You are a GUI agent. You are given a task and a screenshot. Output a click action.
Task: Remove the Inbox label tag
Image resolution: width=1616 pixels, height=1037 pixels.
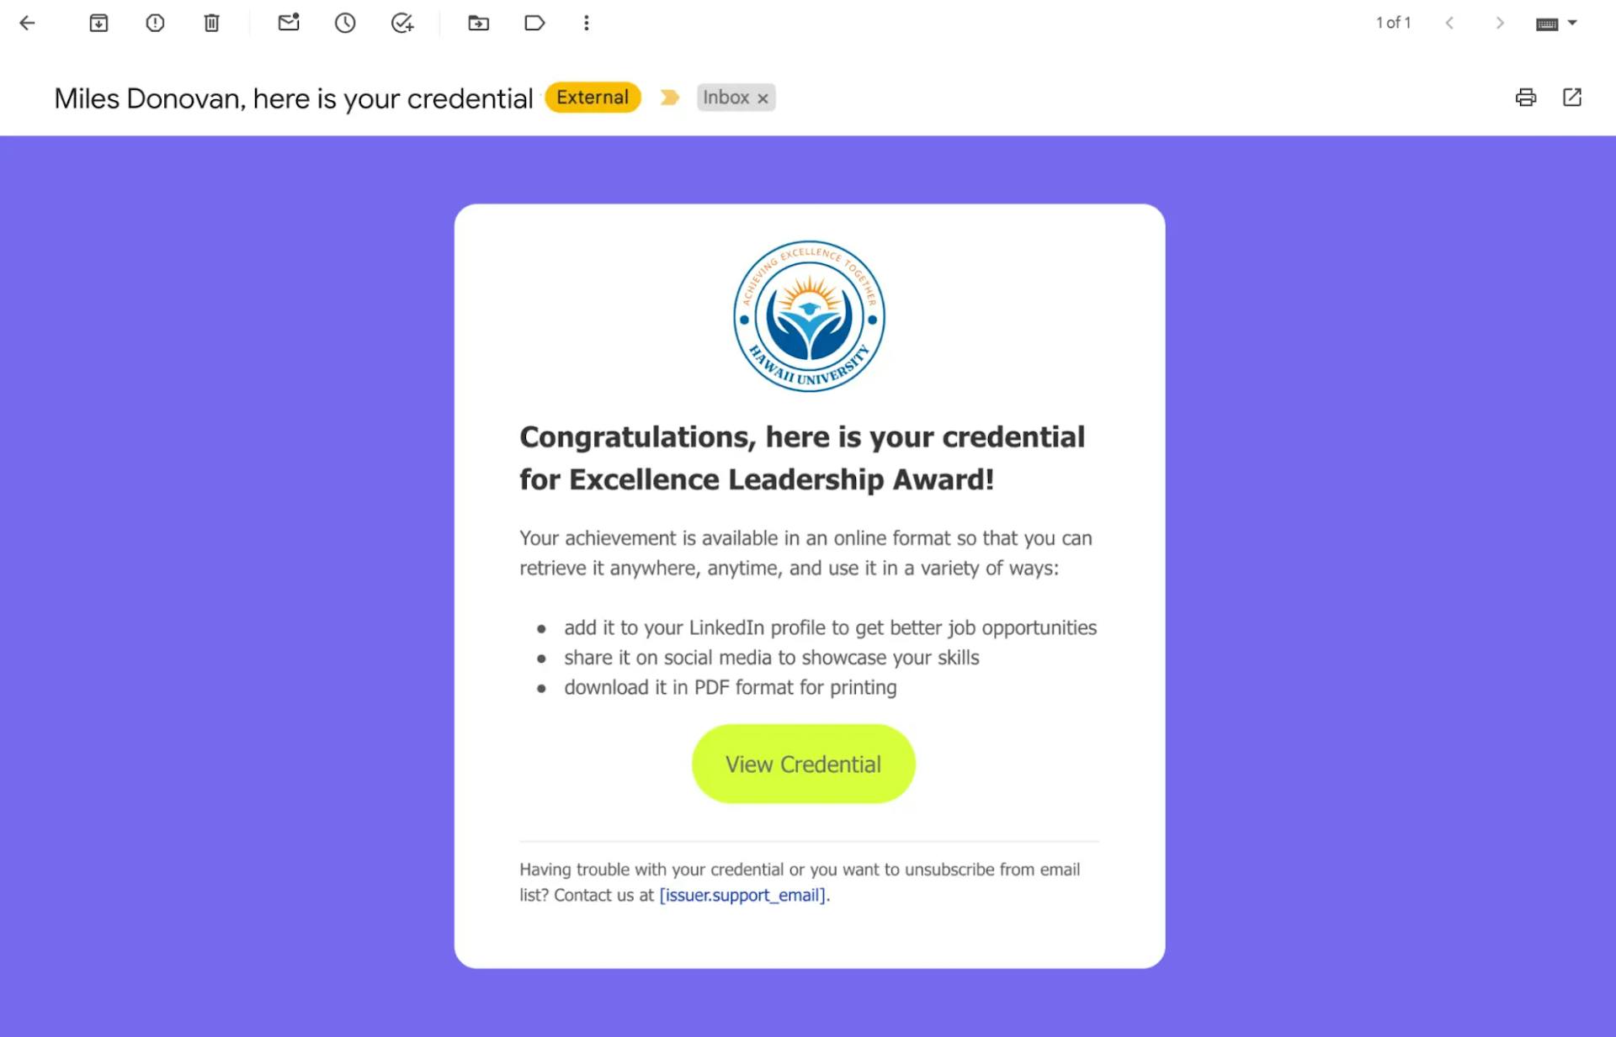coord(764,98)
